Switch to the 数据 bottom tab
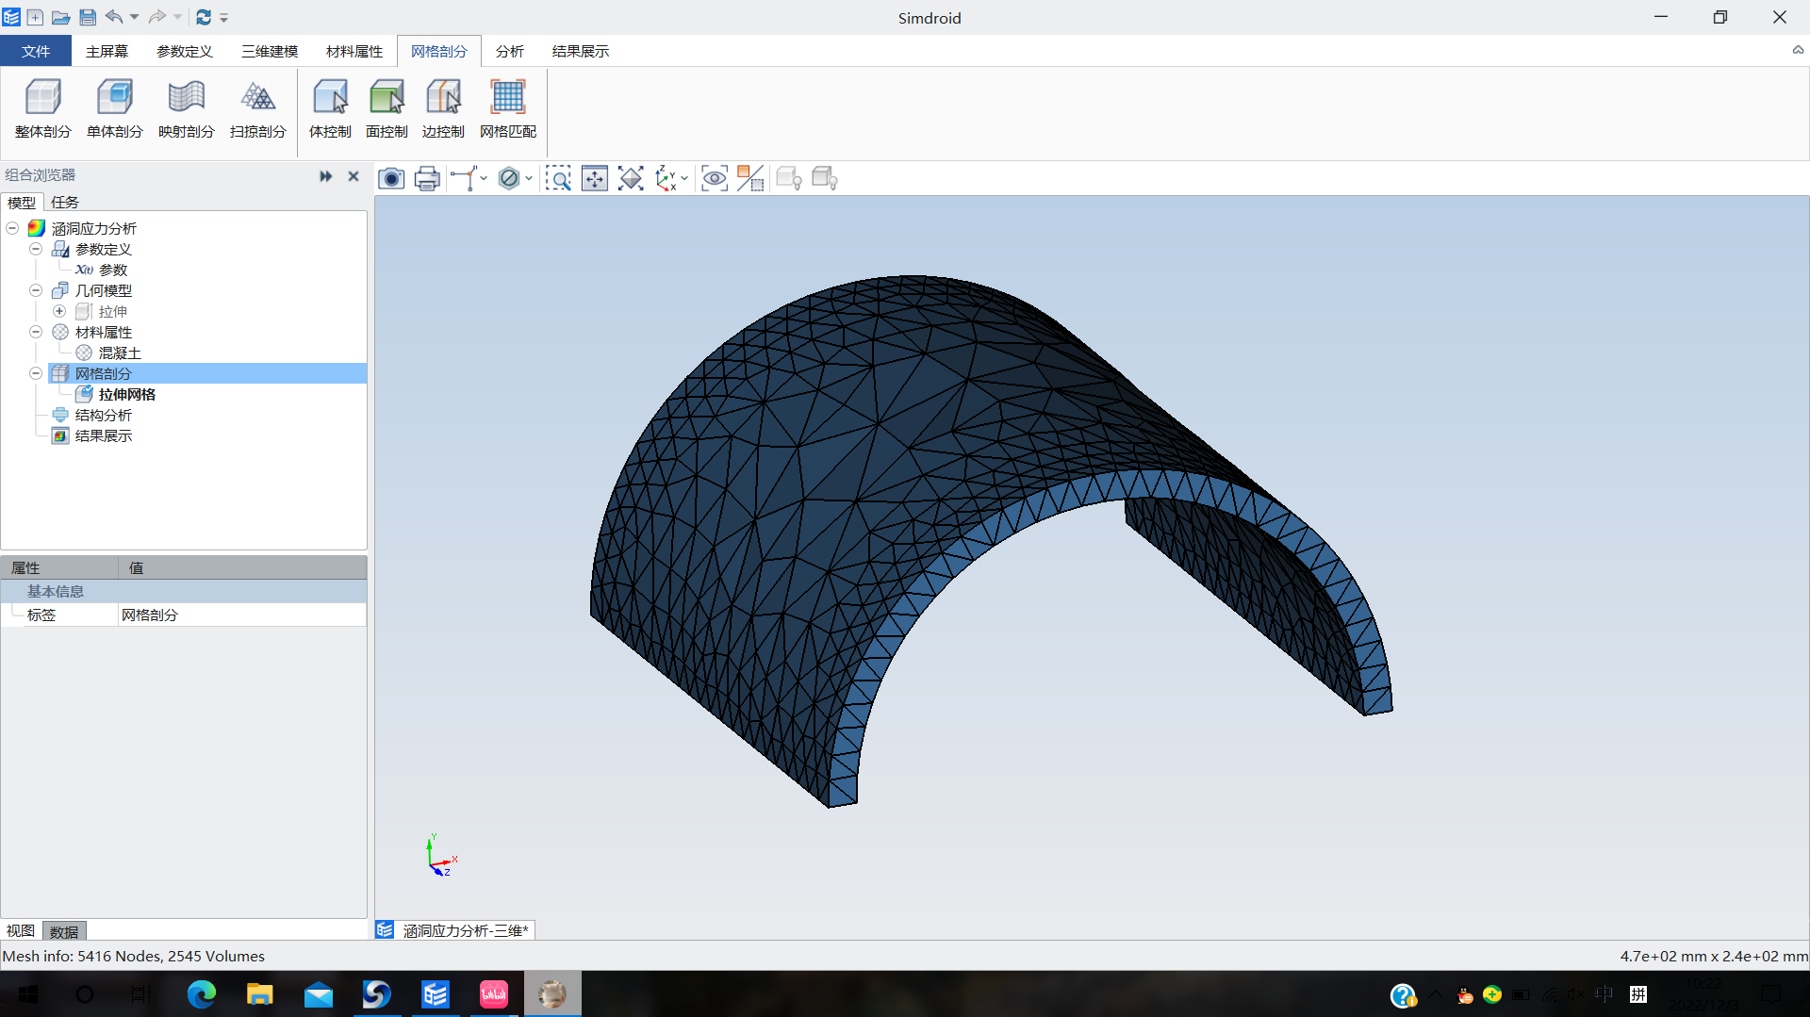Screen dimensions: 1810x1017 tap(64, 931)
